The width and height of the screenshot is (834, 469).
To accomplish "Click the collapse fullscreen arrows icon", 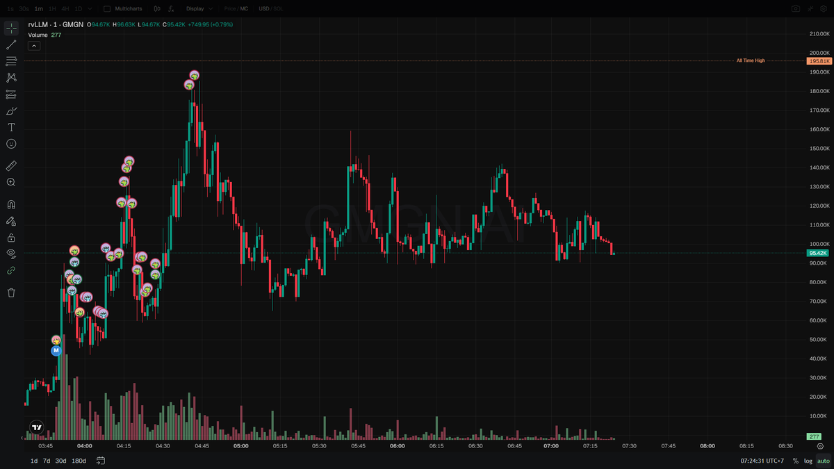I will point(811,8).
